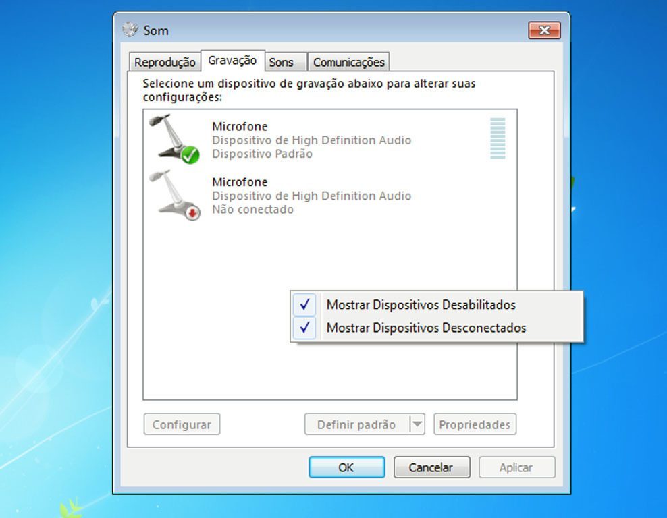667x518 pixels.
Task: Switch to the Reprodução tab
Action: (165, 62)
